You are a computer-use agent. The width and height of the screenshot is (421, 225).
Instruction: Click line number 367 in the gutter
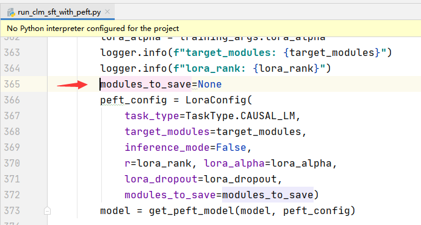tap(12, 116)
